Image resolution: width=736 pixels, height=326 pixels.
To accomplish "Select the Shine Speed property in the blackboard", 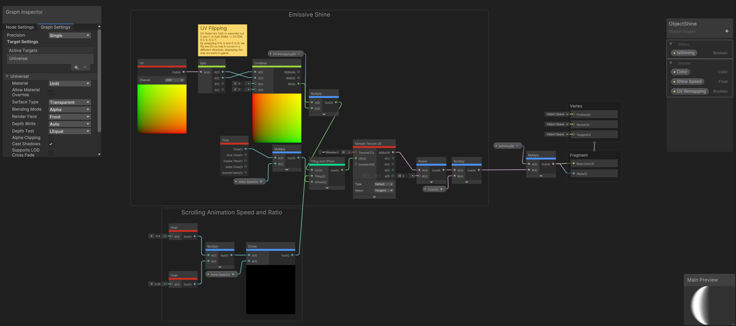I will 689,82.
